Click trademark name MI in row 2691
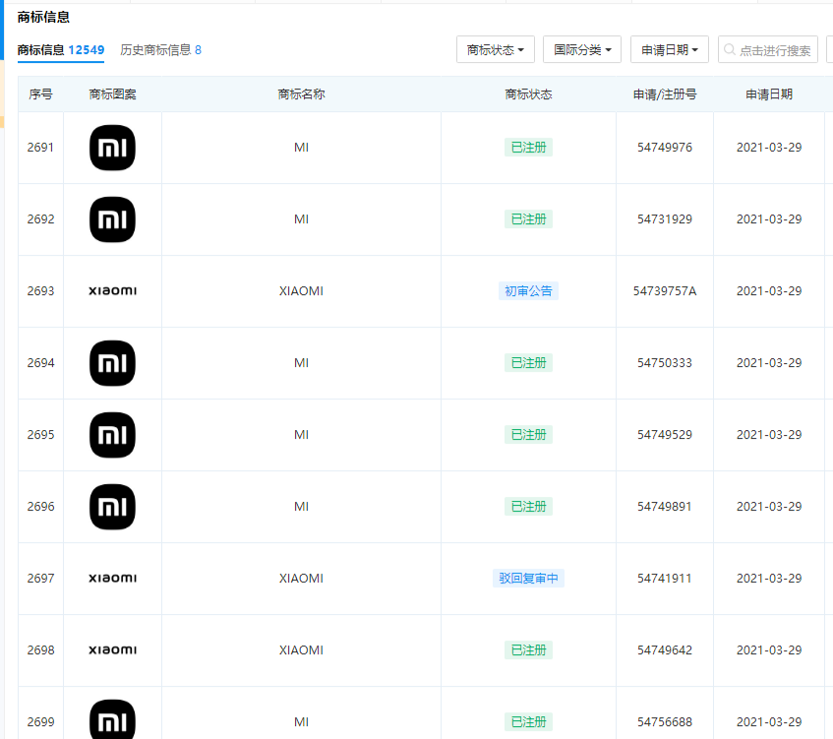 pyautogui.click(x=301, y=148)
